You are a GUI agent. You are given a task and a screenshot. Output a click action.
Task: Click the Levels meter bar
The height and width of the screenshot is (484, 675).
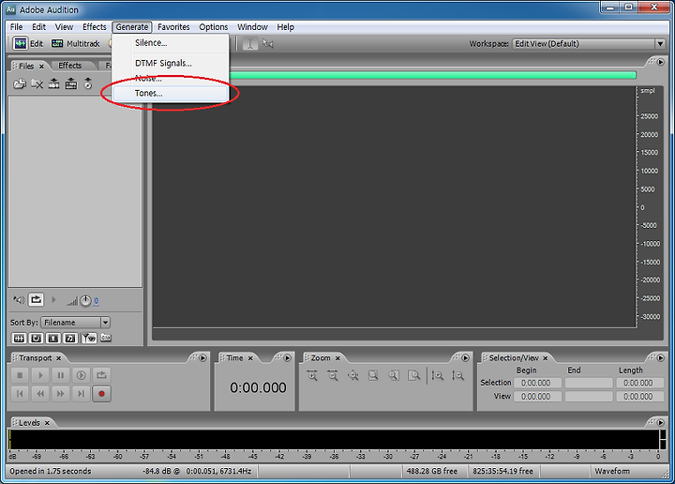click(x=334, y=440)
